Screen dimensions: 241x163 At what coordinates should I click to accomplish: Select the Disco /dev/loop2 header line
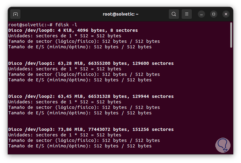coord(91,96)
